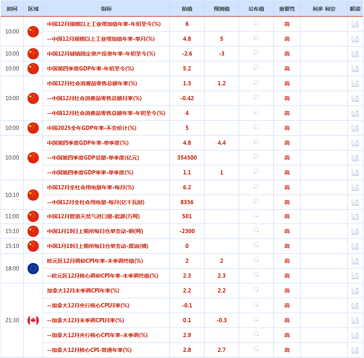Open chart icon for 中国12月规模以上工业增加值年率-年初至今 row
Image resolution: width=364 pixels, height=358 pixels.
click(355, 24)
